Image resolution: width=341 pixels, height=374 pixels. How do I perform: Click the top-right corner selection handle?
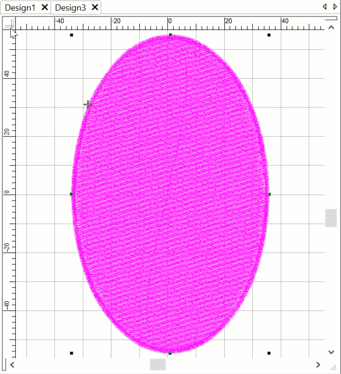click(269, 35)
